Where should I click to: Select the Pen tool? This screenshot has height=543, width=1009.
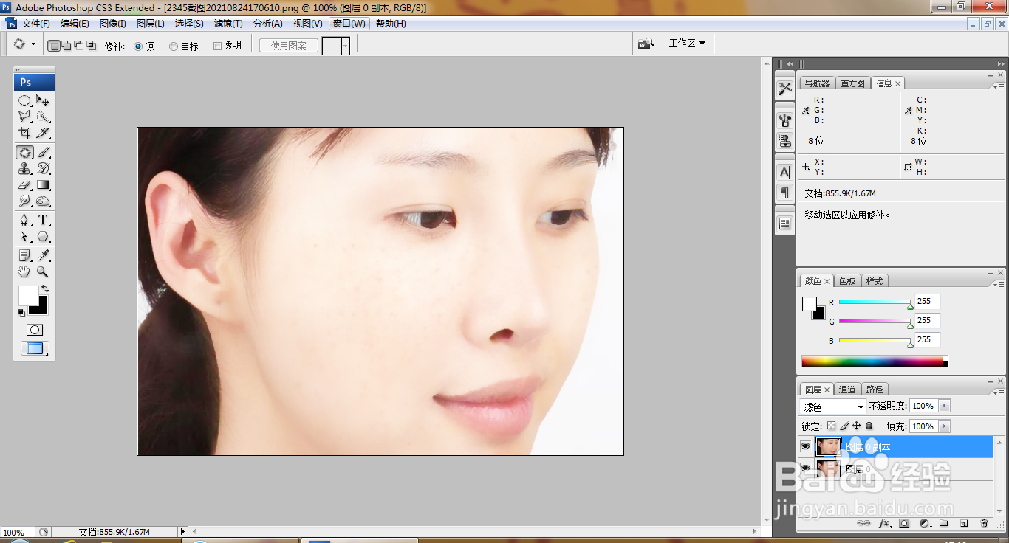tap(24, 221)
